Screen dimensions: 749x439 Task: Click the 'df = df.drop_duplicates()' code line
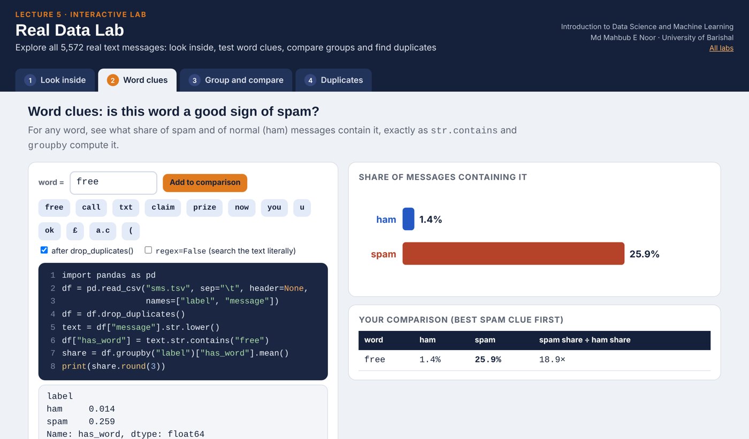coord(124,314)
